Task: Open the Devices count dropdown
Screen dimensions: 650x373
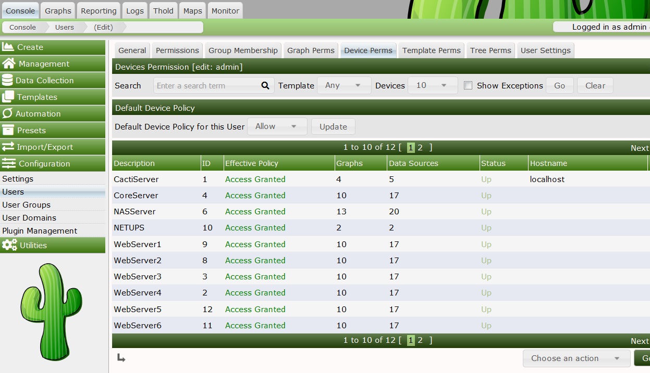Action: tap(432, 85)
